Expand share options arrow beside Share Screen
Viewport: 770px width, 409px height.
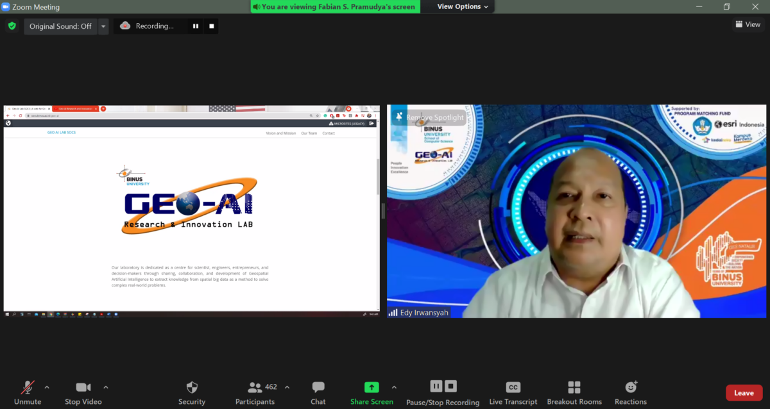click(x=394, y=387)
